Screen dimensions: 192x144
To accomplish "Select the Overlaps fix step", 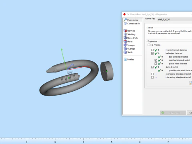I will [x=129, y=49].
